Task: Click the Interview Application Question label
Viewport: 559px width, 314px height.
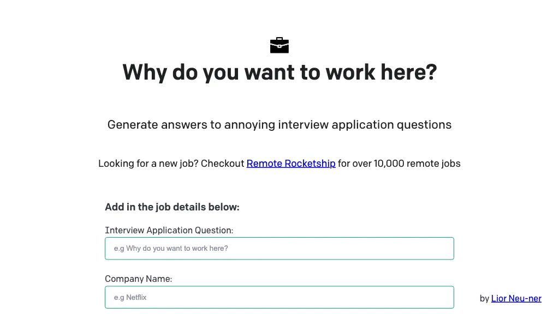Action: (x=169, y=230)
